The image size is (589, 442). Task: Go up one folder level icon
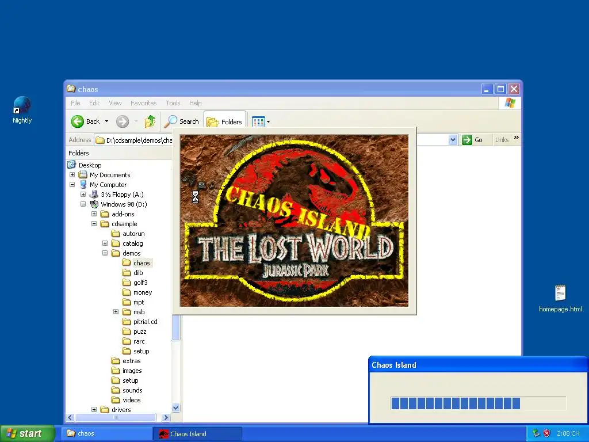click(150, 121)
